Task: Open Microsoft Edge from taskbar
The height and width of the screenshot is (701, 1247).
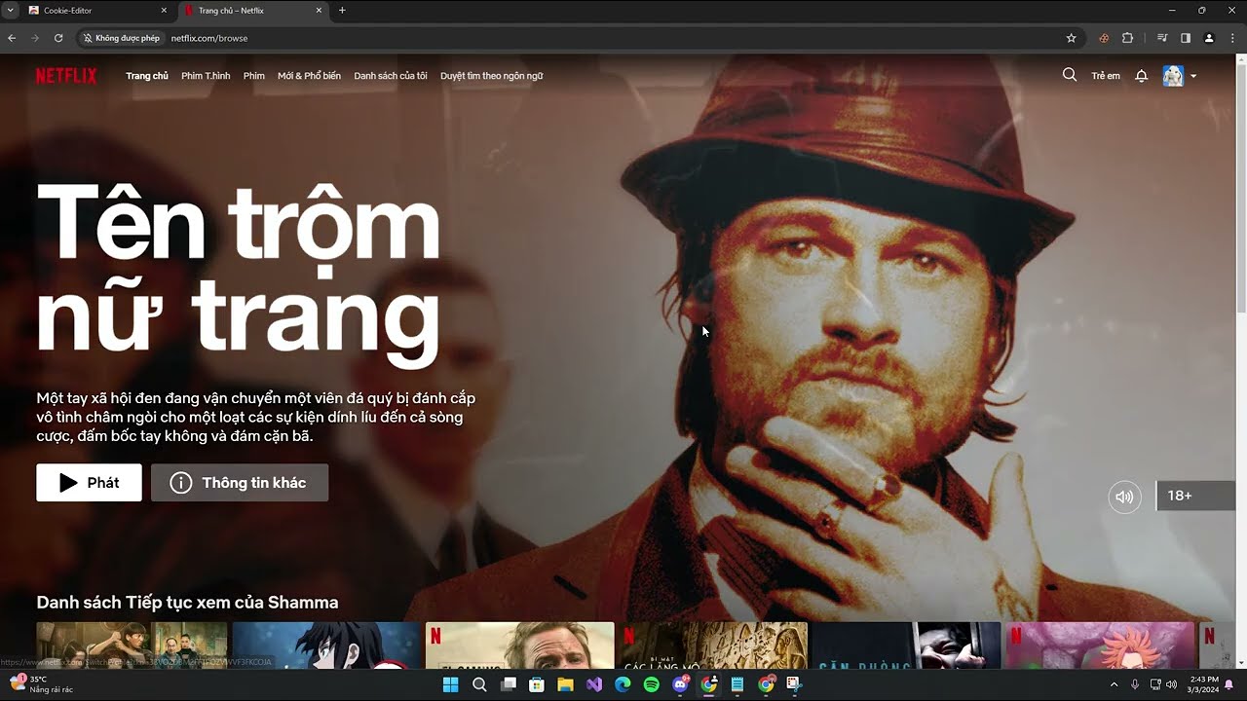Action: coord(623,684)
